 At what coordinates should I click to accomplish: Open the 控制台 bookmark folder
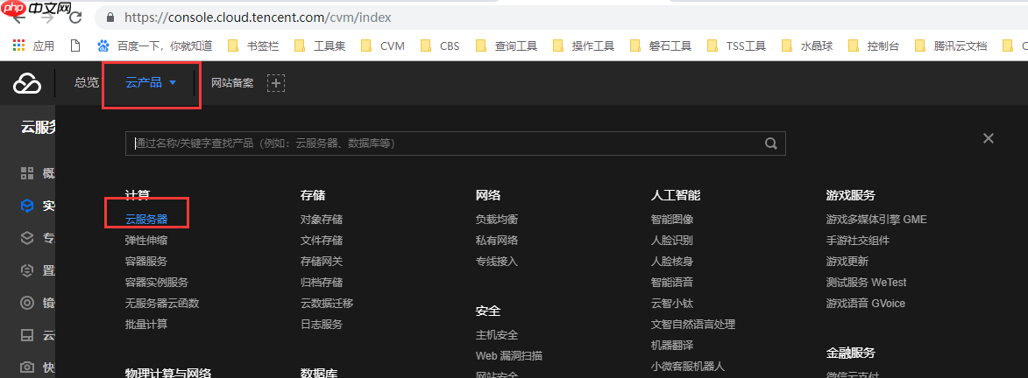coord(873,45)
